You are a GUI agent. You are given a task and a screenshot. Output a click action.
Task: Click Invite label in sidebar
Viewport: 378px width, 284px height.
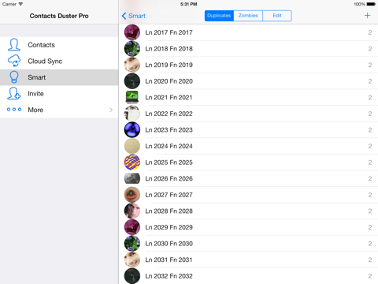(35, 94)
